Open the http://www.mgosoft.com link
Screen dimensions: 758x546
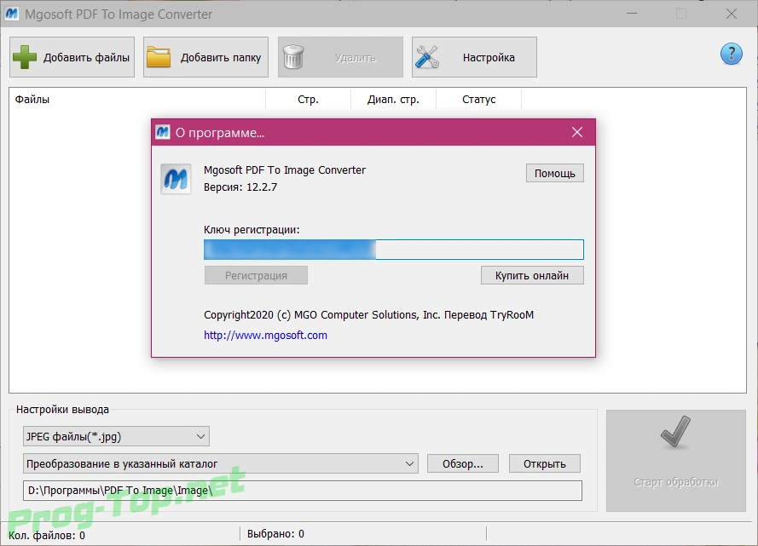pos(265,335)
